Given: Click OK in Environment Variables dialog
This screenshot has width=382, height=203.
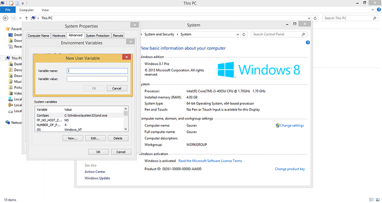Looking at the screenshot, I should [98, 152].
